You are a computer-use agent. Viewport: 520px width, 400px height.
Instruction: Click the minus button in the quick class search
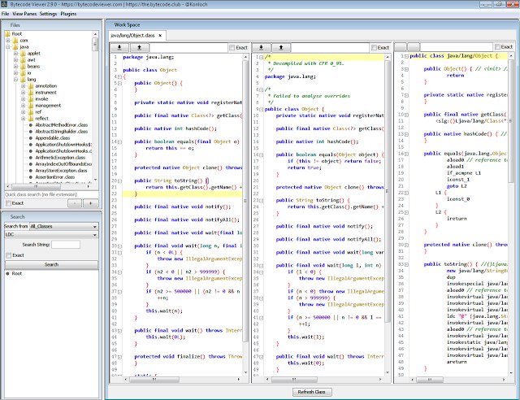75,203
